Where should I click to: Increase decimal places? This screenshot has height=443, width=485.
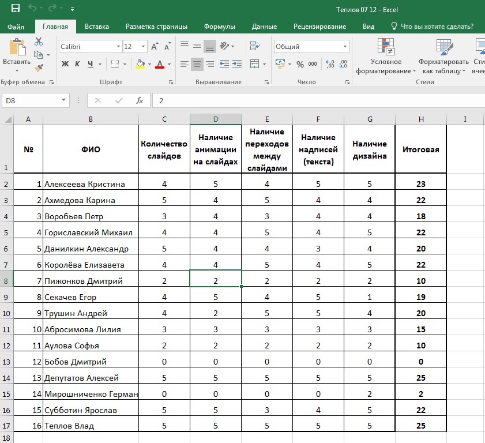pyautogui.click(x=330, y=64)
